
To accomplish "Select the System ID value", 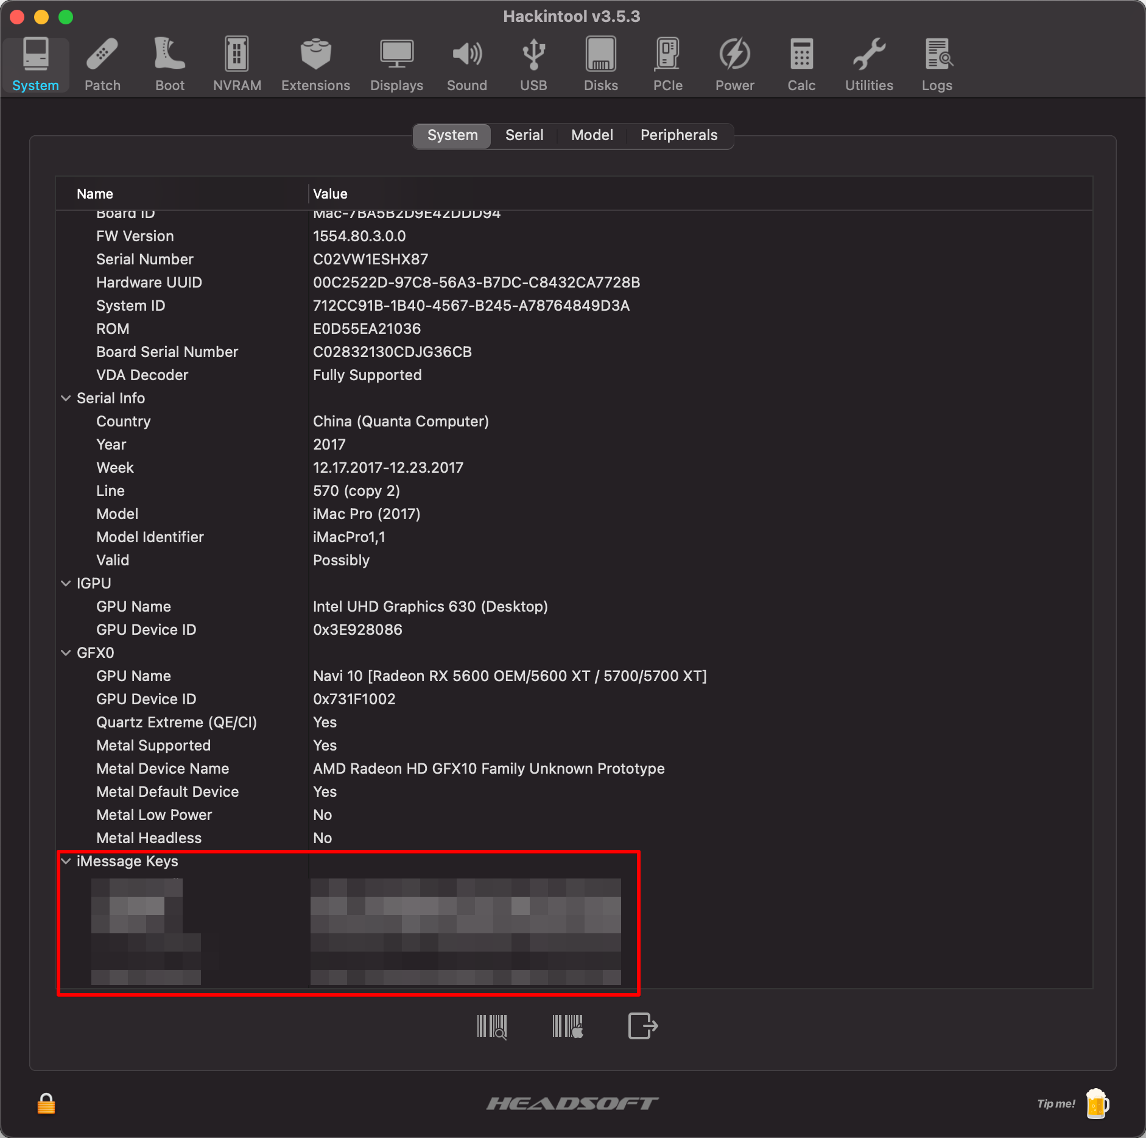I will tap(471, 306).
